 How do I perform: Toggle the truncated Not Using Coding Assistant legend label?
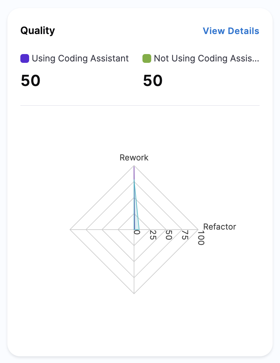point(206,58)
